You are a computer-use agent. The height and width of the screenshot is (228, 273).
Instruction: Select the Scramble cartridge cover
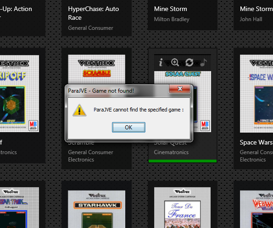point(96,69)
